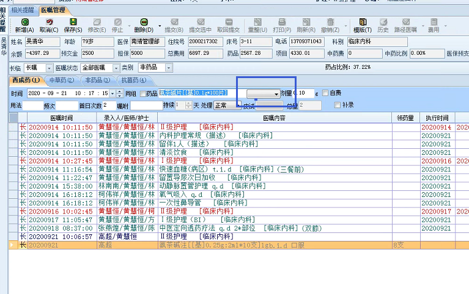This screenshot has height=294, width=469.
Task: Open the 医嘱状态 dropdown showing 全部医嘱
Action: (116, 68)
